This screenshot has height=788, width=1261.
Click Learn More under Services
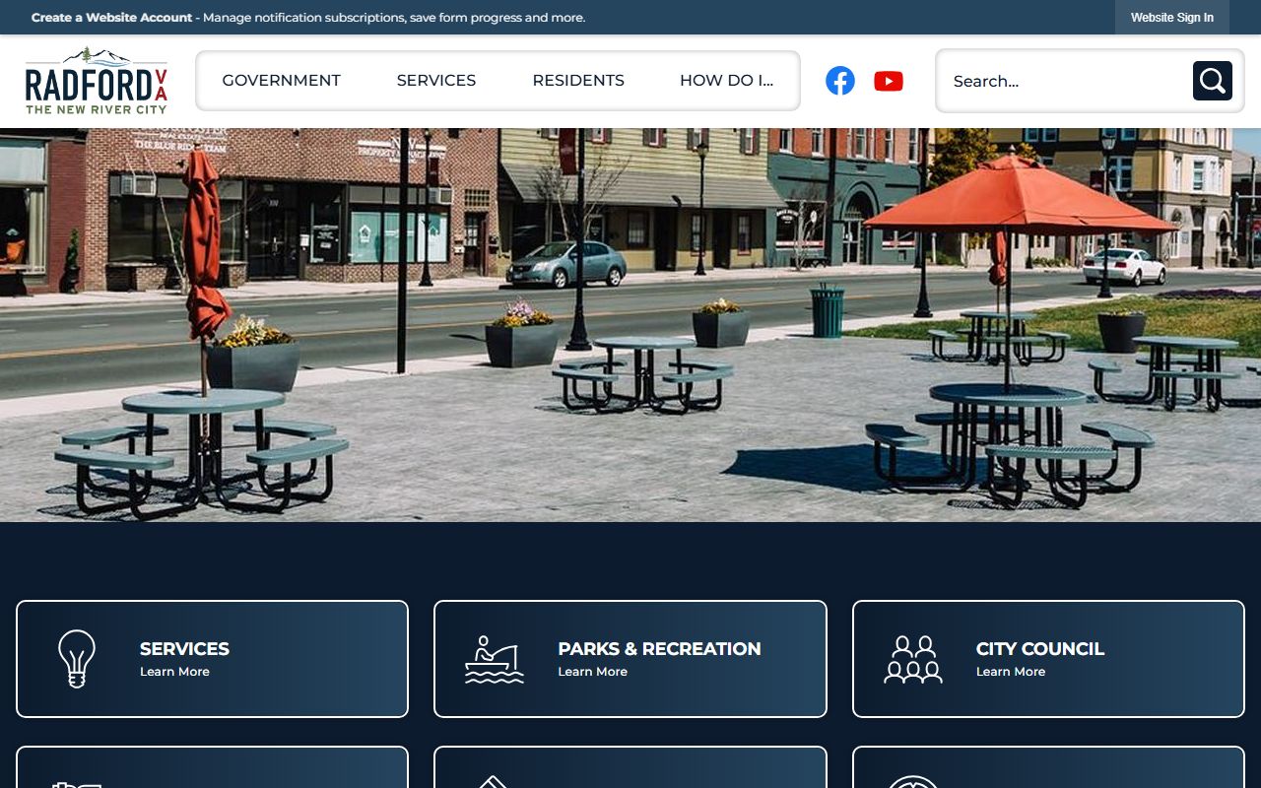point(174,672)
